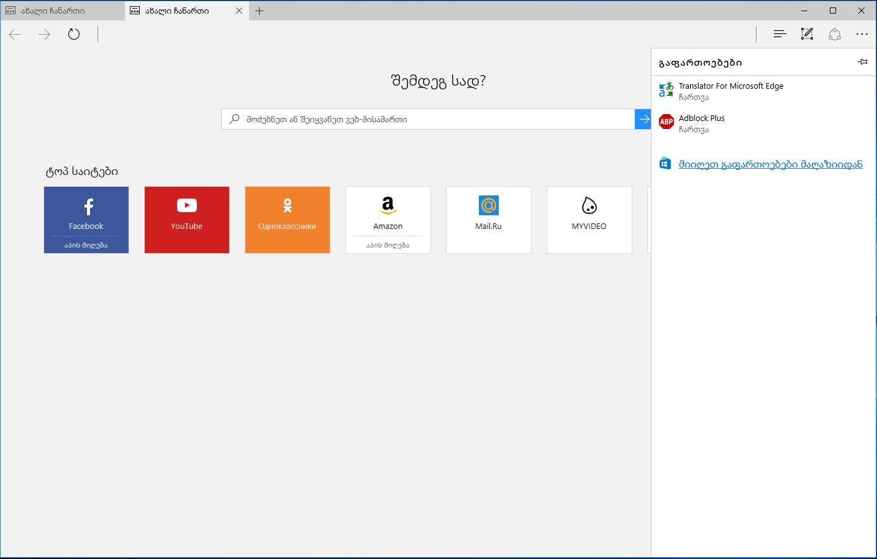Open the Hub panel icon
Image resolution: width=877 pixels, height=559 pixels.
779,34
